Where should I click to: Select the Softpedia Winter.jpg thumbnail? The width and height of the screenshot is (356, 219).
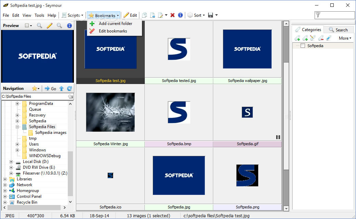110,112
